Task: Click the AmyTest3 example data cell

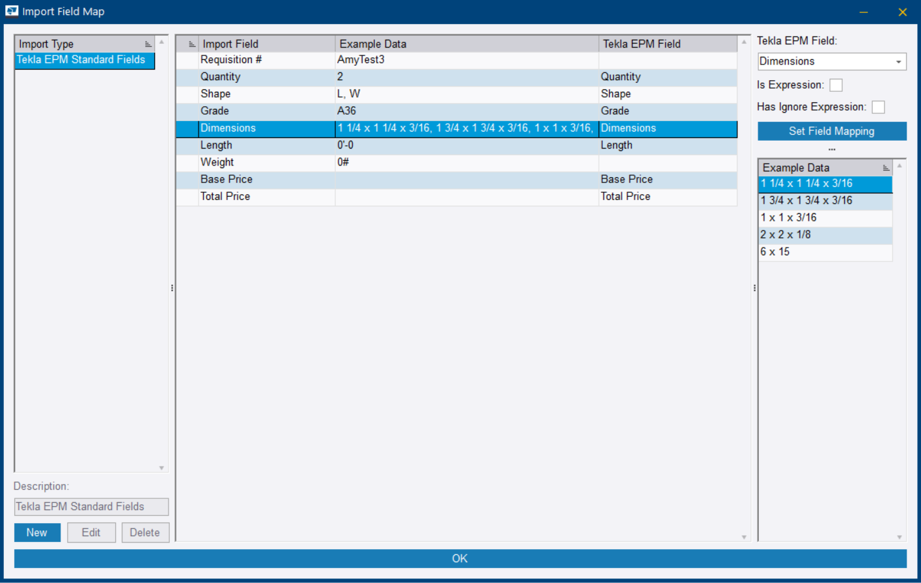Action: (x=467, y=60)
